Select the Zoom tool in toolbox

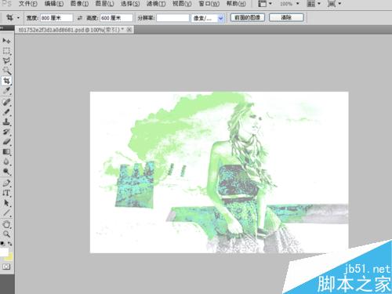click(x=6, y=234)
